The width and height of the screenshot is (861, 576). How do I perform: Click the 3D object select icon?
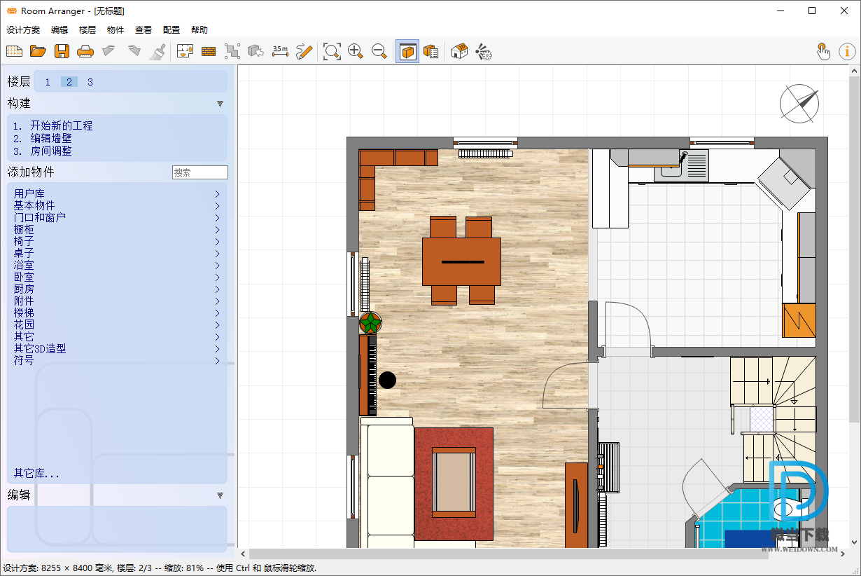tap(255, 51)
